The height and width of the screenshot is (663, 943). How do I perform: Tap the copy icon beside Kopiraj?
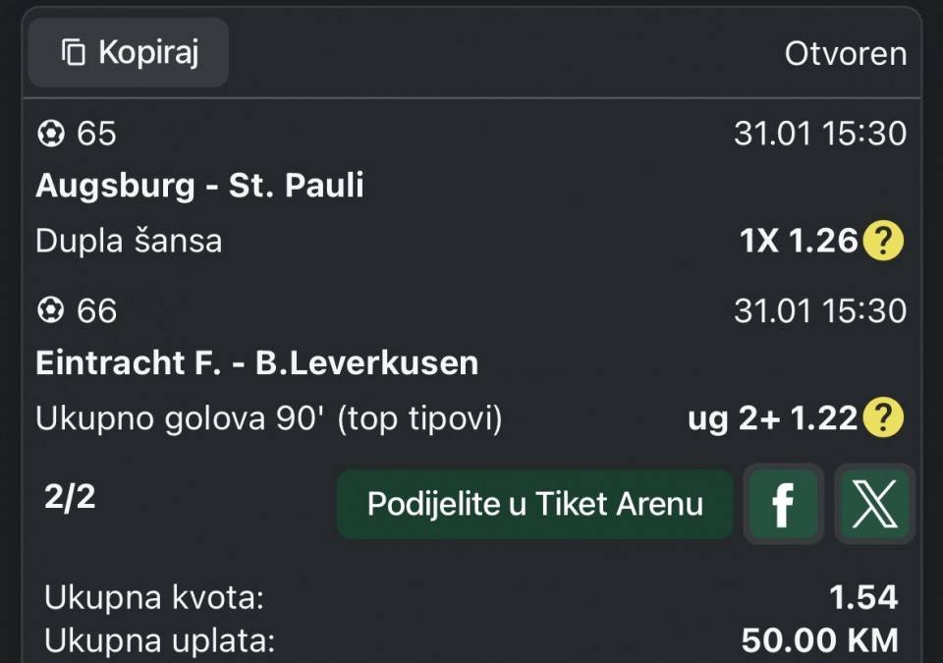tap(74, 53)
